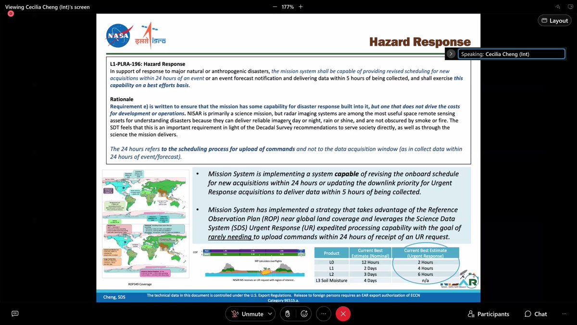Click the Rationale heading

(x=122, y=99)
